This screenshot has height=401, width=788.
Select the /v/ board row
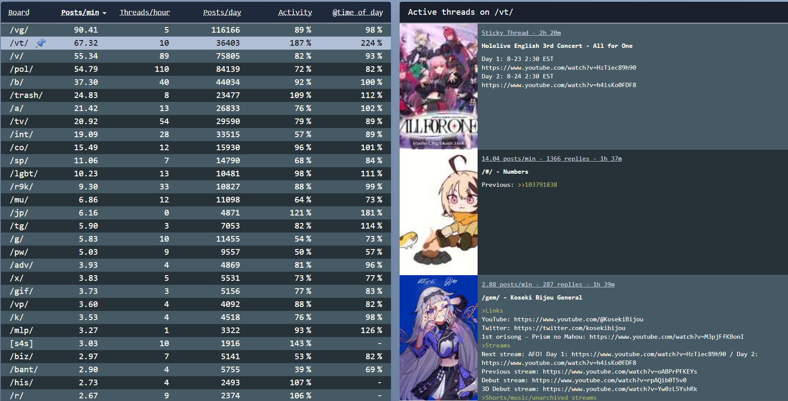195,56
